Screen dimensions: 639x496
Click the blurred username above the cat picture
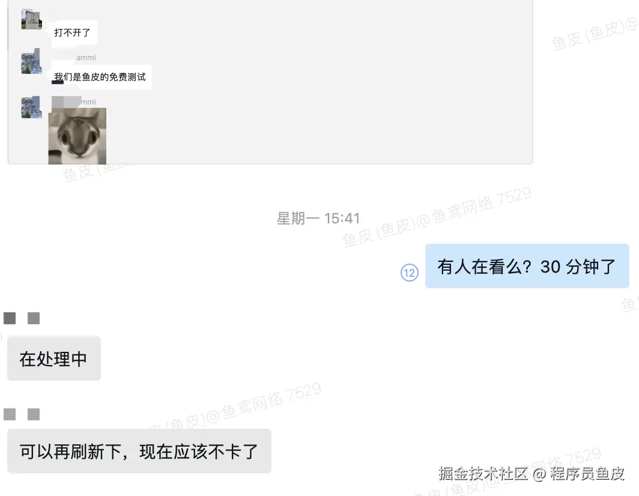point(74,101)
